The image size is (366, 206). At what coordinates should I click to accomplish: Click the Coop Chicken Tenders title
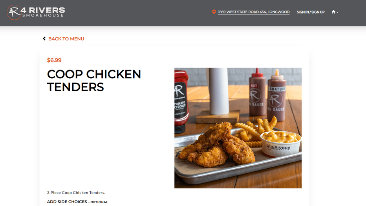[94, 81]
